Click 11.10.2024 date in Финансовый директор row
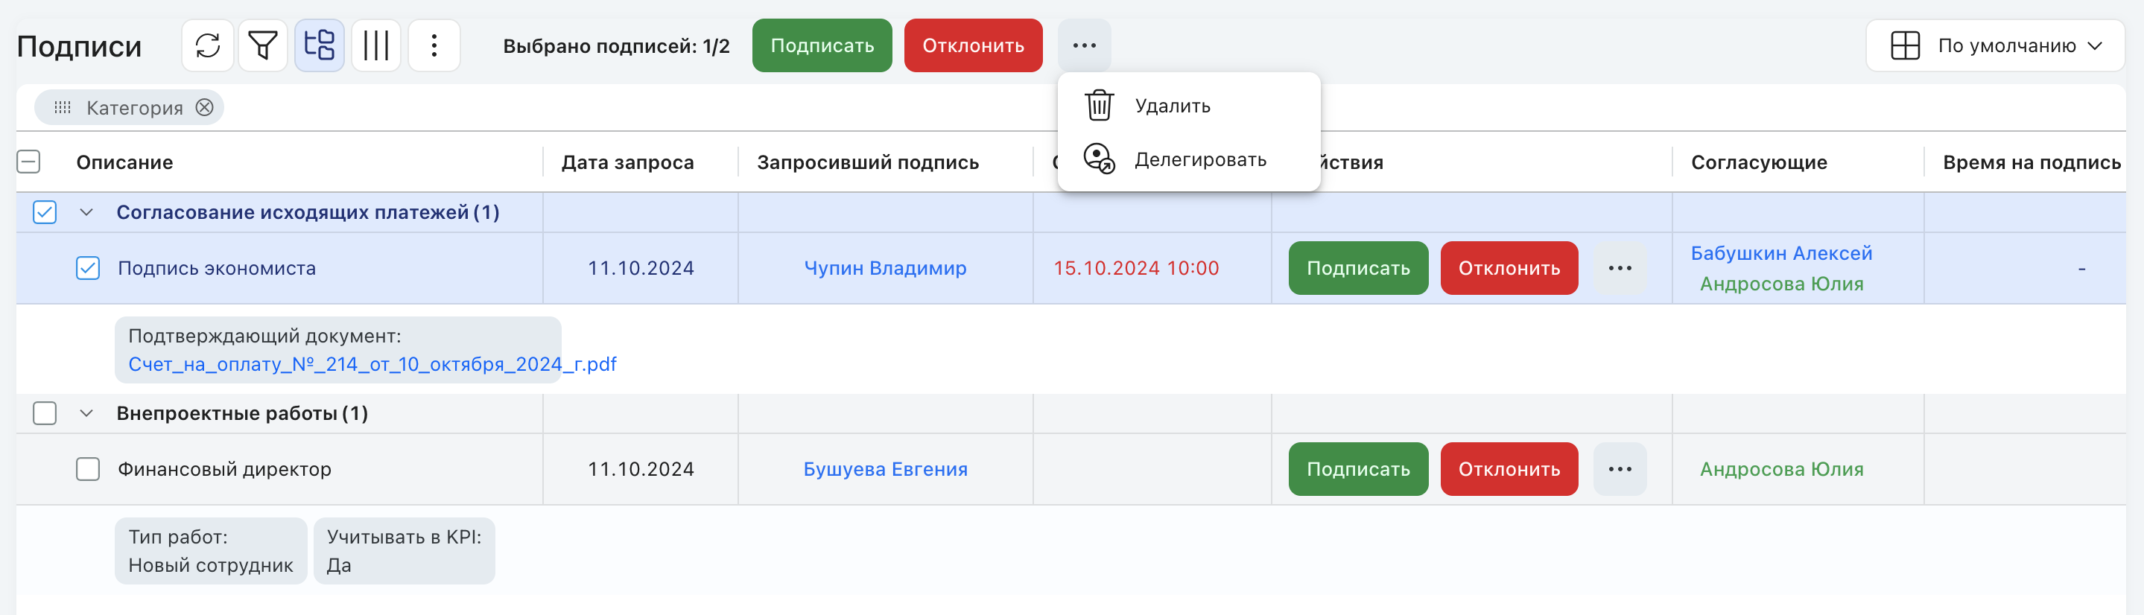 [x=640, y=469]
